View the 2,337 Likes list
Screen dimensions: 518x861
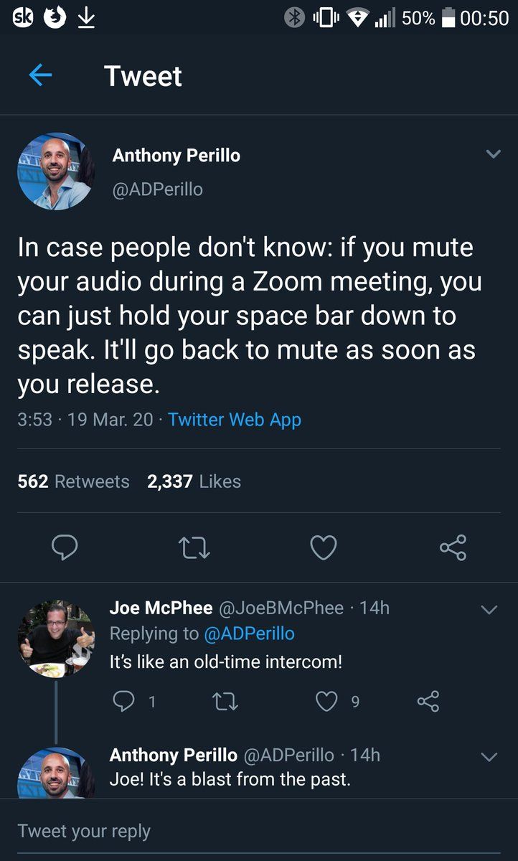click(194, 481)
